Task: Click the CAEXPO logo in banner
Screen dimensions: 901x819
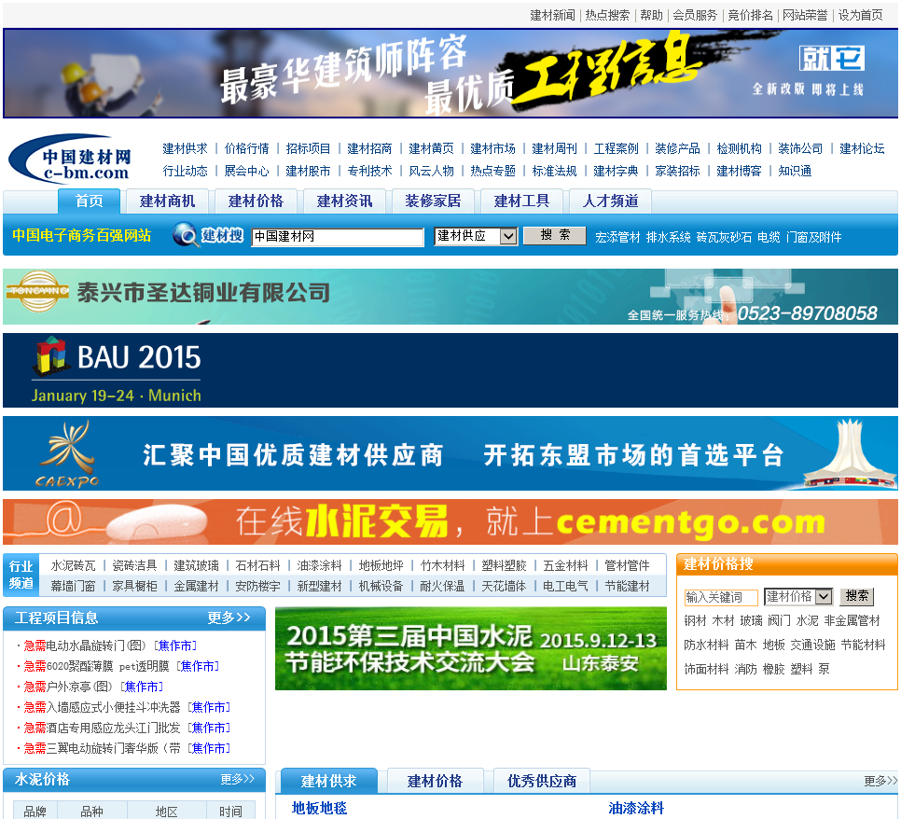Action: [67, 454]
